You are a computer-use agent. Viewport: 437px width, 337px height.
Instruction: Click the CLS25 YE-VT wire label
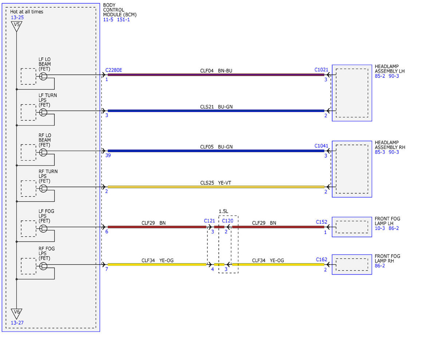point(216,183)
